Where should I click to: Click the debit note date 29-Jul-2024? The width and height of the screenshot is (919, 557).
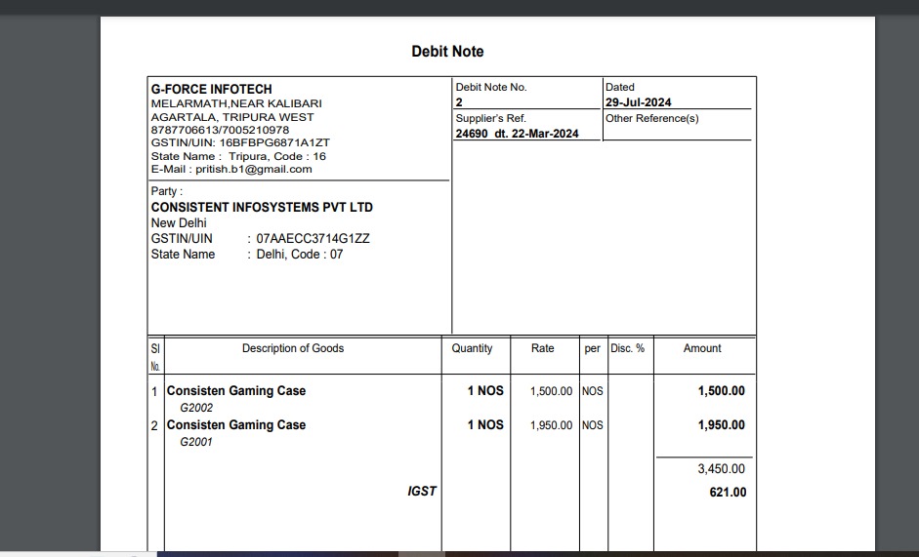(x=638, y=102)
